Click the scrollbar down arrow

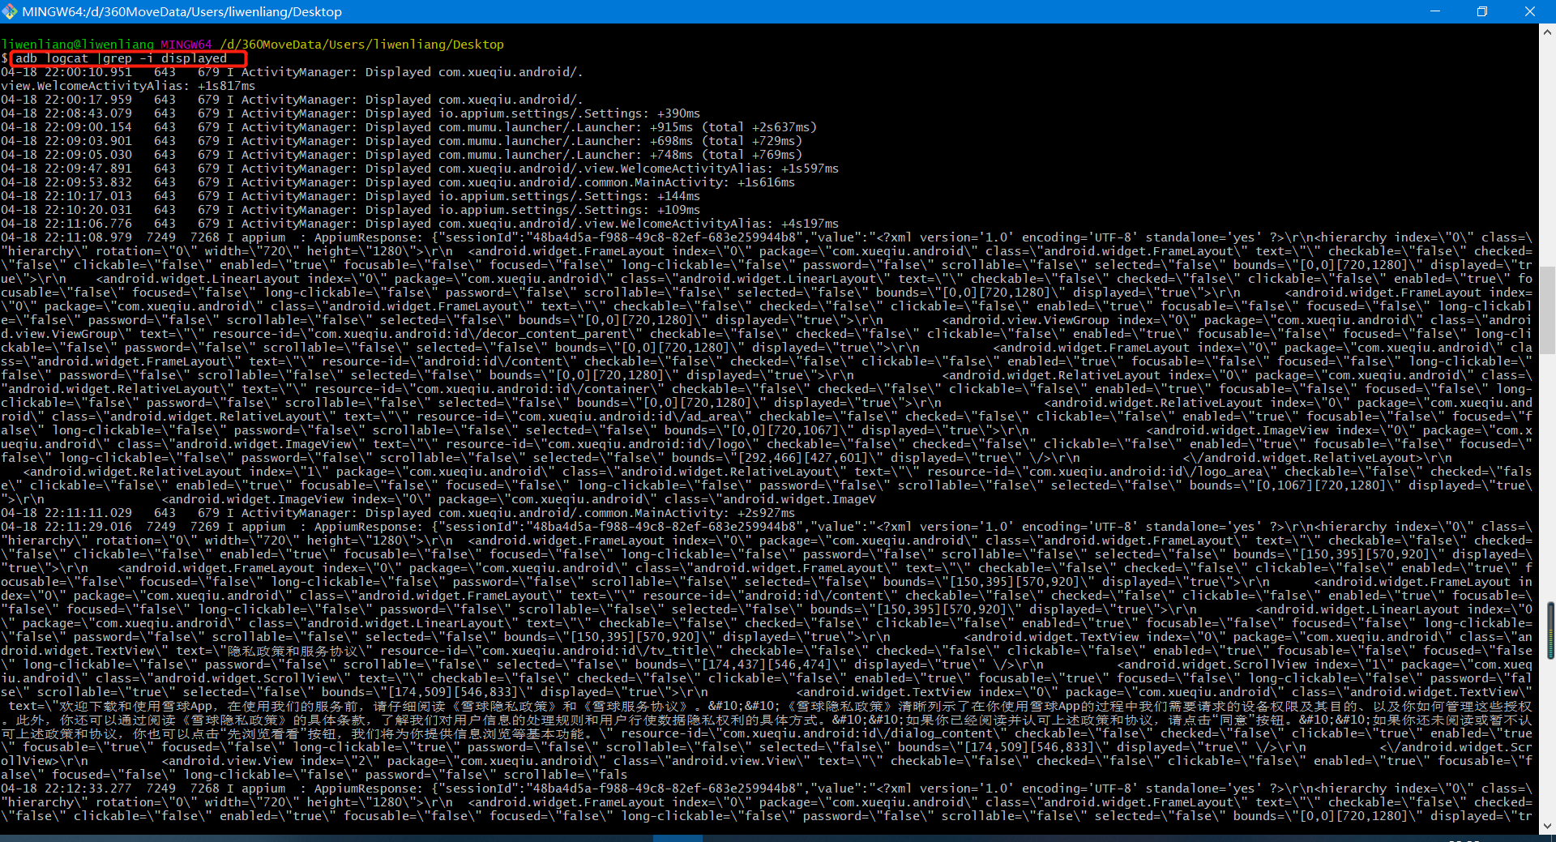tap(1547, 827)
